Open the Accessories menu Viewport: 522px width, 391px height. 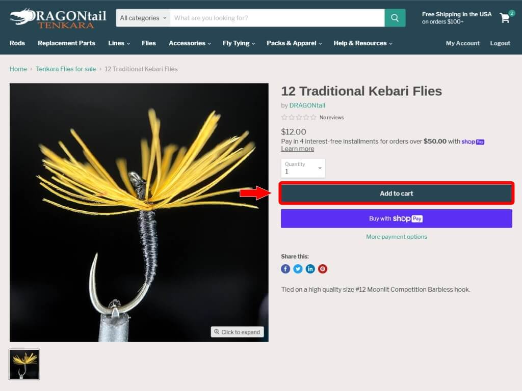point(190,43)
